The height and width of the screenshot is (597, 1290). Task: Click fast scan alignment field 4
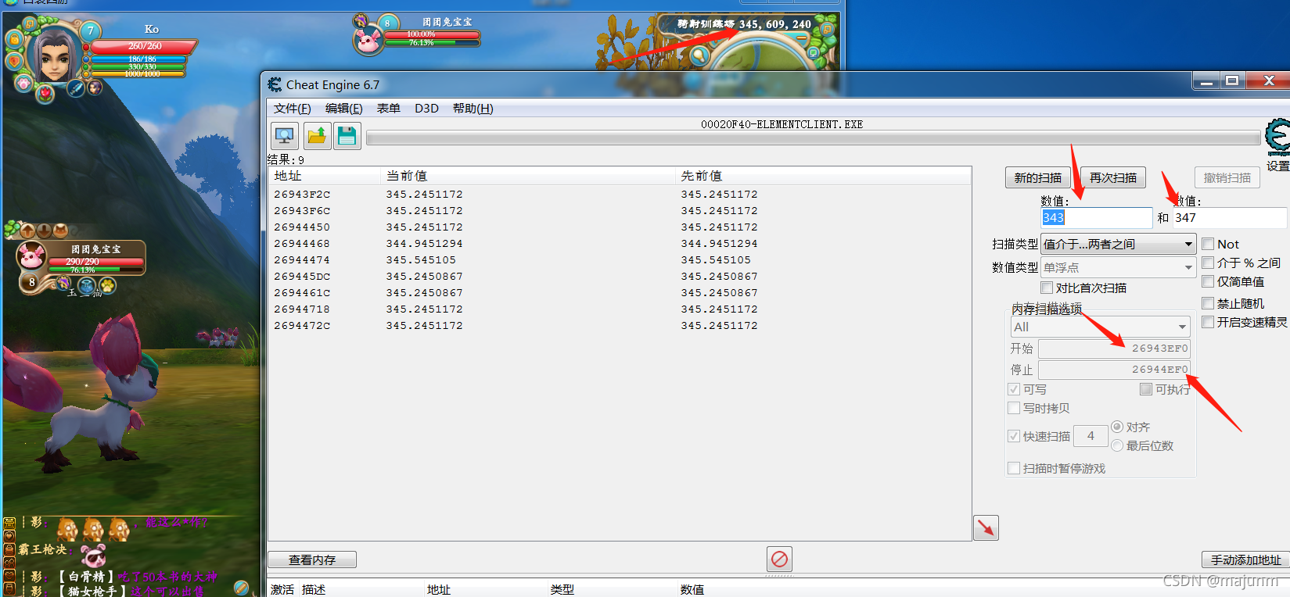click(1091, 436)
